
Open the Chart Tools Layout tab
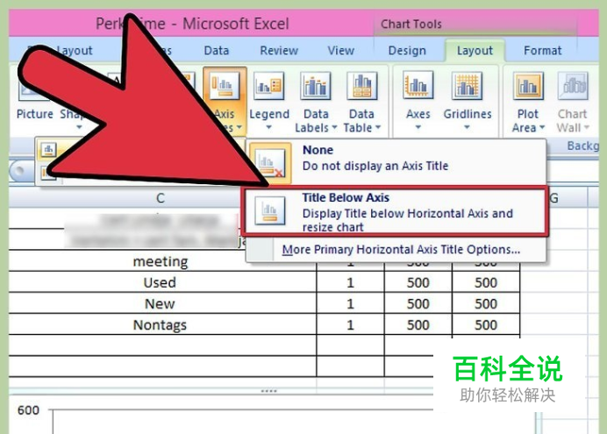tap(475, 51)
